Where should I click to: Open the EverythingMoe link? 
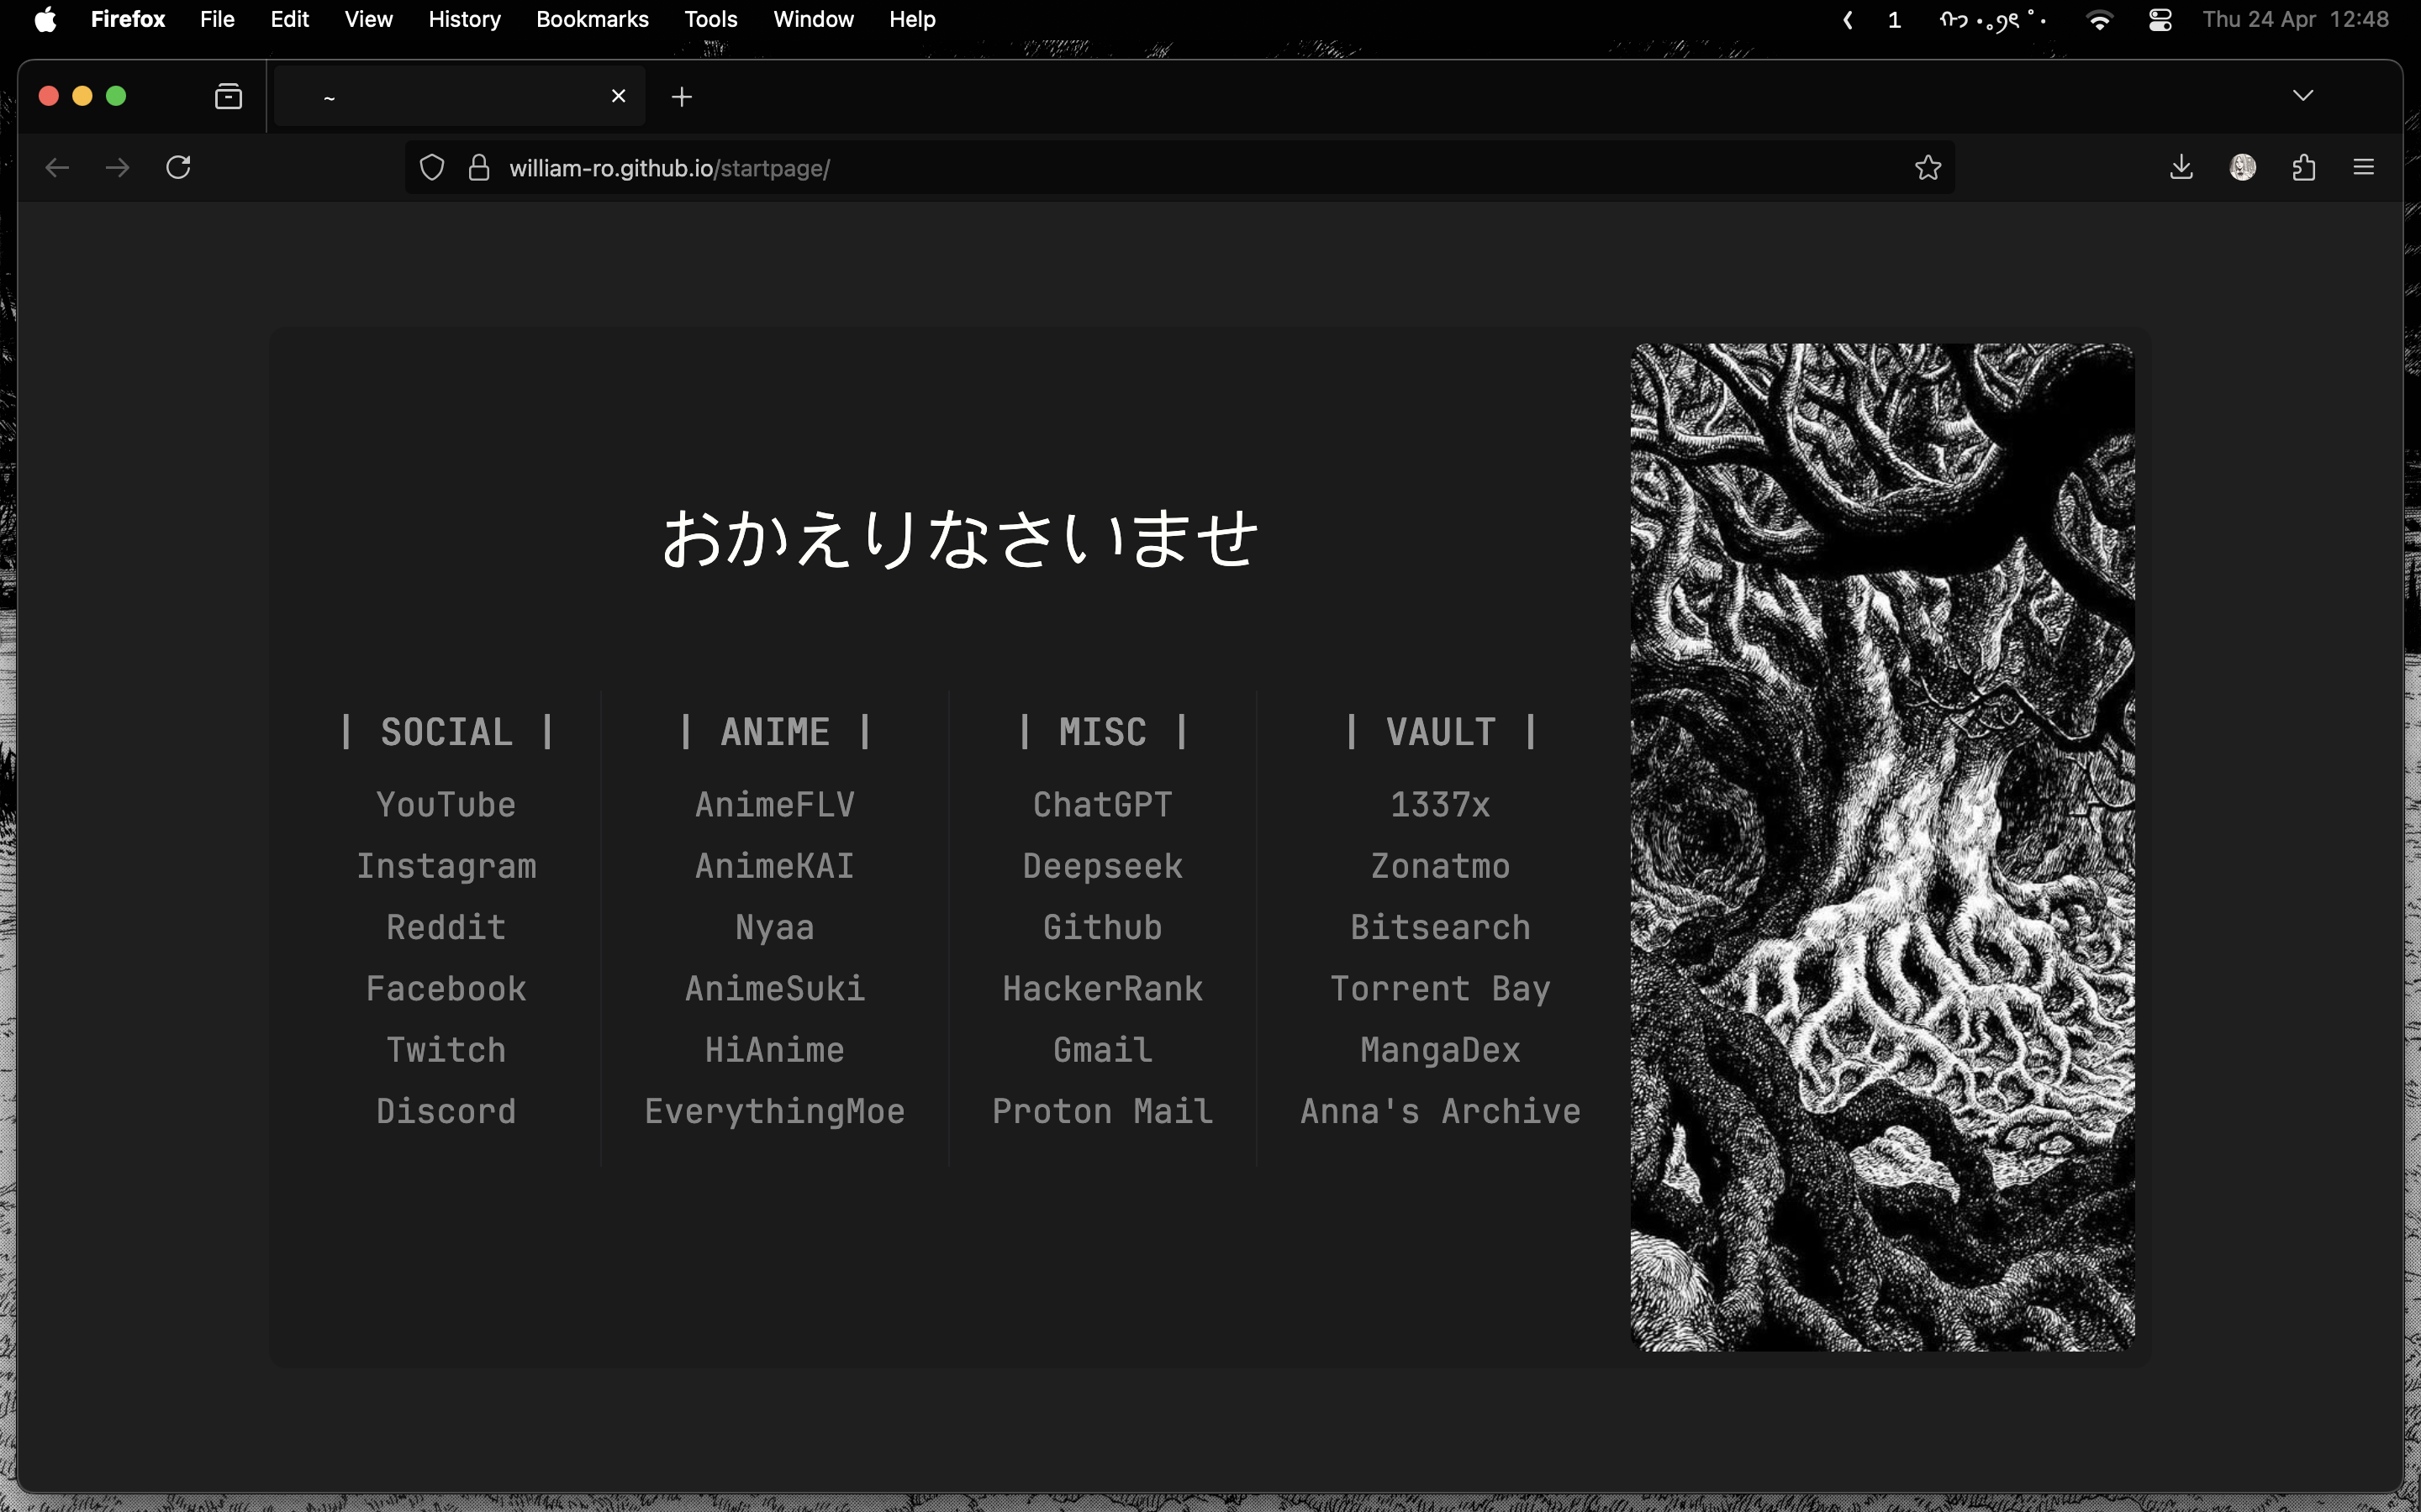[775, 1111]
